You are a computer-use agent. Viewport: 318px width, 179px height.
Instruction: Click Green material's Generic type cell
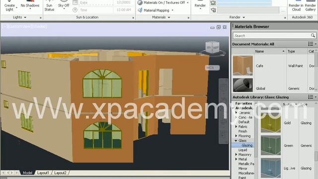306,146
